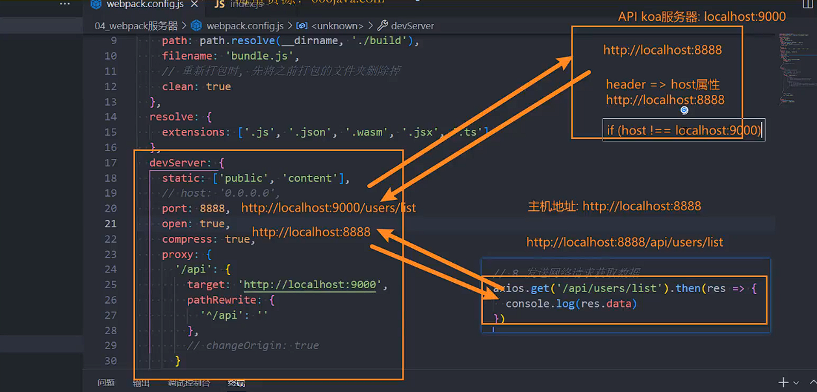Switch to the index.js editor tab
817x392 pixels.
[x=246, y=5]
